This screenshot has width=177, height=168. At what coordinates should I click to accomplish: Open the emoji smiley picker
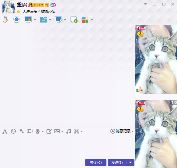point(13,131)
